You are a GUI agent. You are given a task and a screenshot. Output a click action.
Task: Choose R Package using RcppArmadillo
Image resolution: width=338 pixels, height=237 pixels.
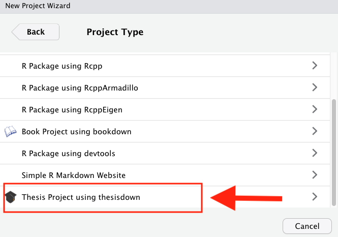pyautogui.click(x=165, y=88)
